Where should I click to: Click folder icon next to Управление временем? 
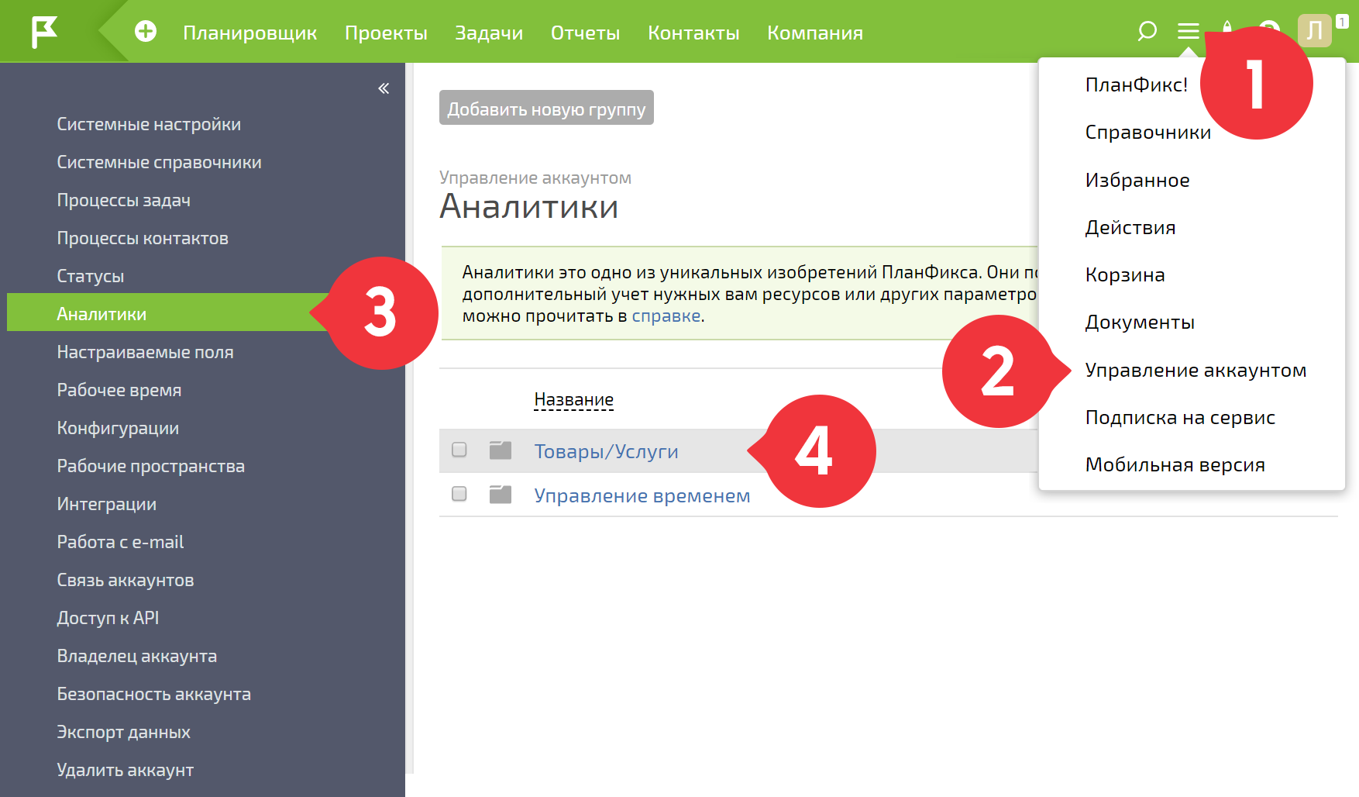pos(501,495)
